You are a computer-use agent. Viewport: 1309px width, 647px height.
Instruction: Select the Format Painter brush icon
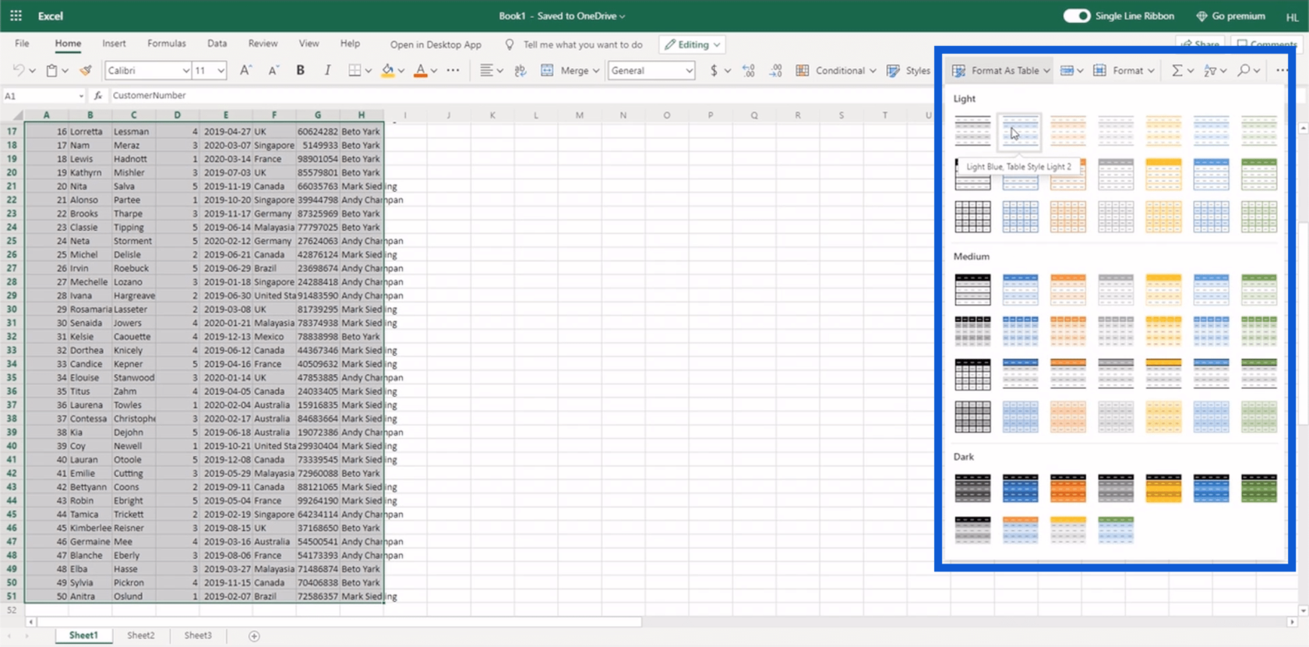point(86,70)
